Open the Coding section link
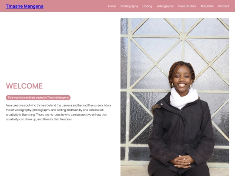The height and width of the screenshot is (176, 235). point(148,6)
